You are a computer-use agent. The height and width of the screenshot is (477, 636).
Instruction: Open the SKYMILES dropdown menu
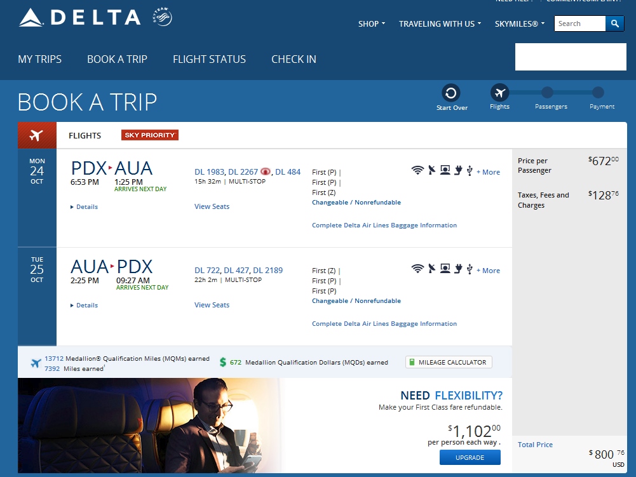pyautogui.click(x=520, y=24)
